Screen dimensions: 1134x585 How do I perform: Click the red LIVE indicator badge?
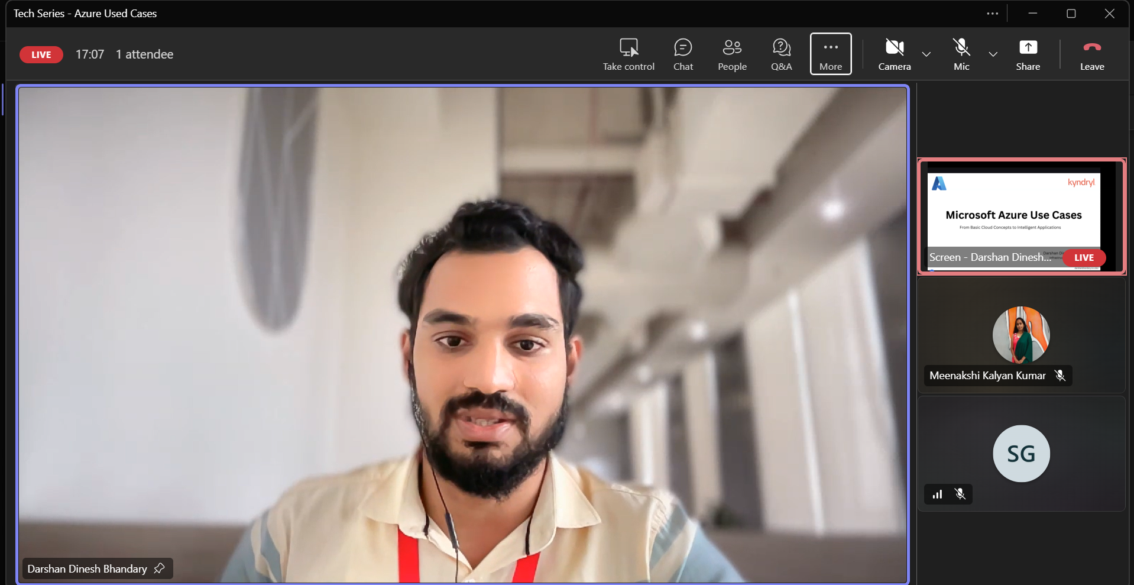[41, 54]
